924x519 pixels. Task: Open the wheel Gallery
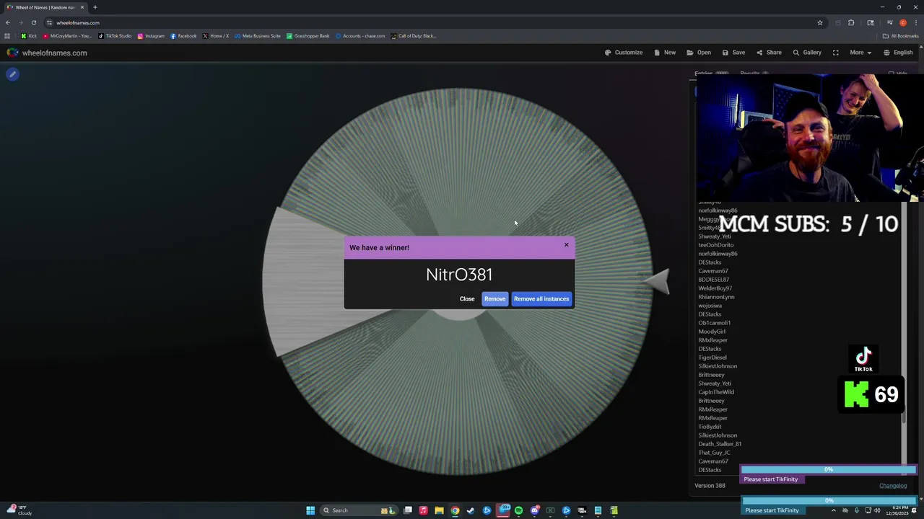click(807, 53)
